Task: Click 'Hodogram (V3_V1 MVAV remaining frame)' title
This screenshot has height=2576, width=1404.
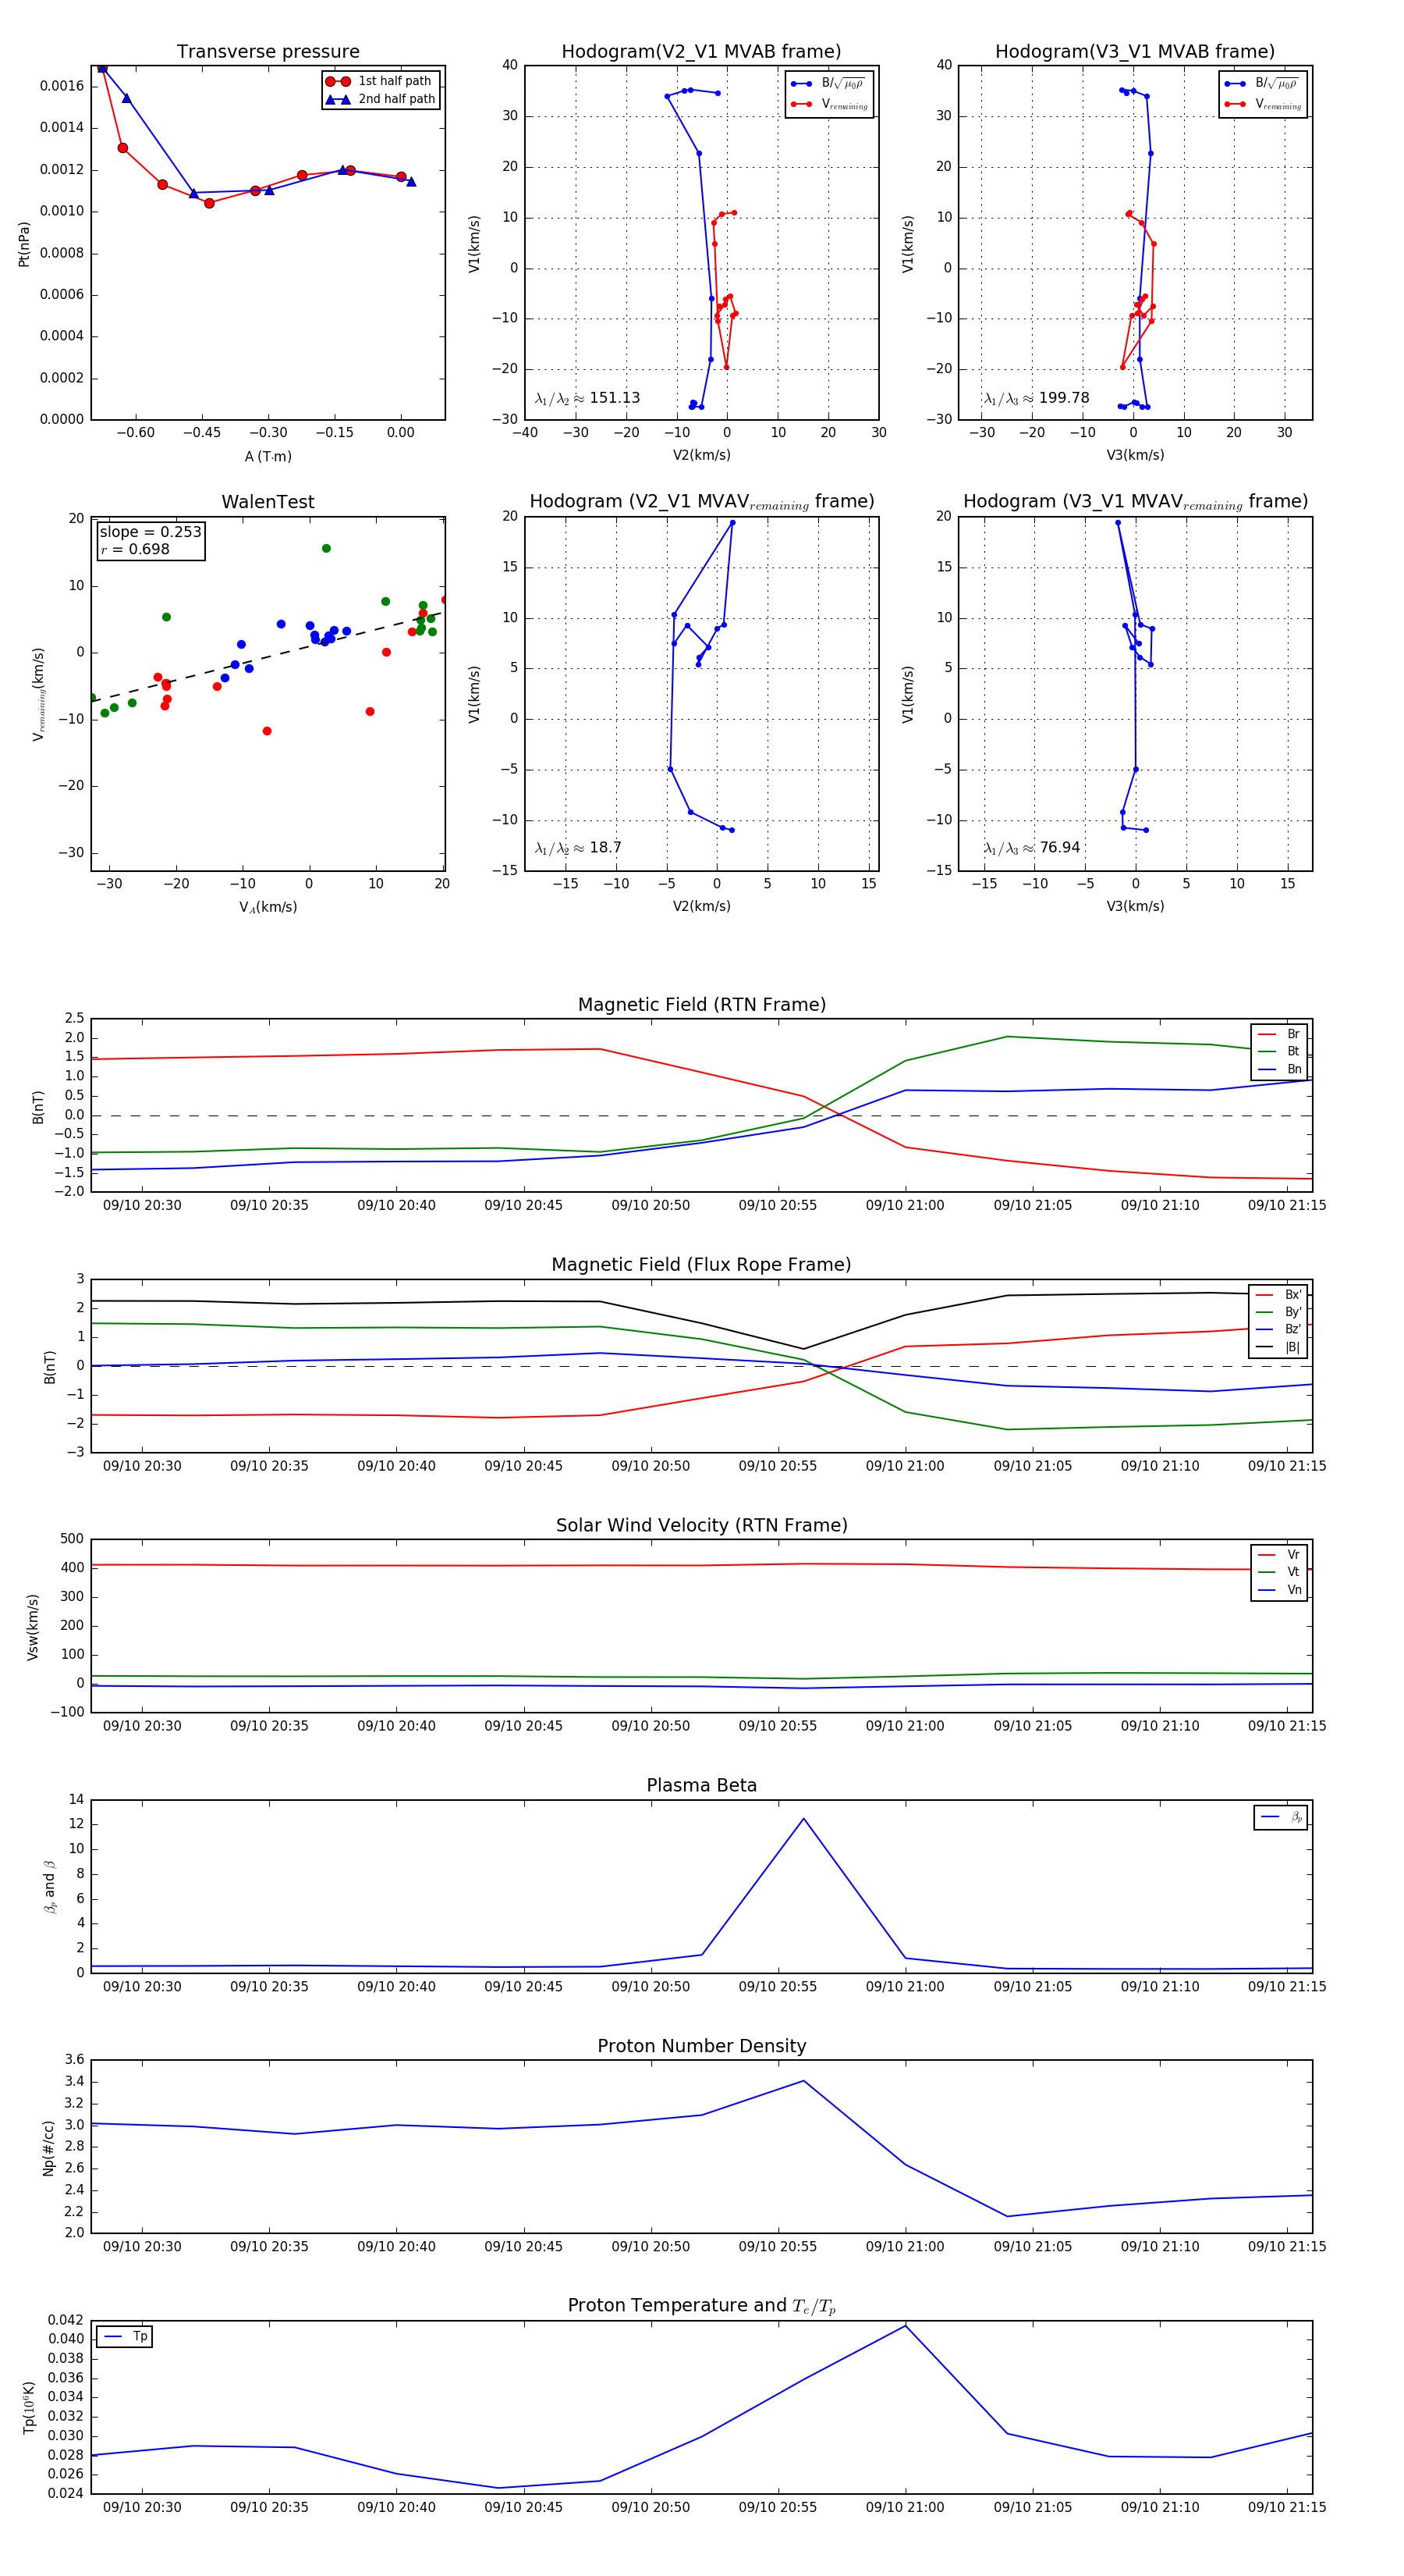Action: (x=1135, y=502)
